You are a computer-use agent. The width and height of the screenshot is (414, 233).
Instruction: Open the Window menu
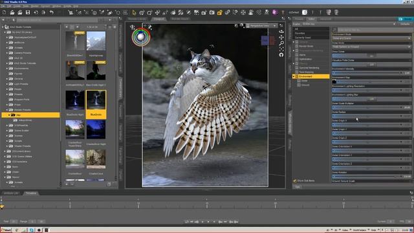point(56,6)
